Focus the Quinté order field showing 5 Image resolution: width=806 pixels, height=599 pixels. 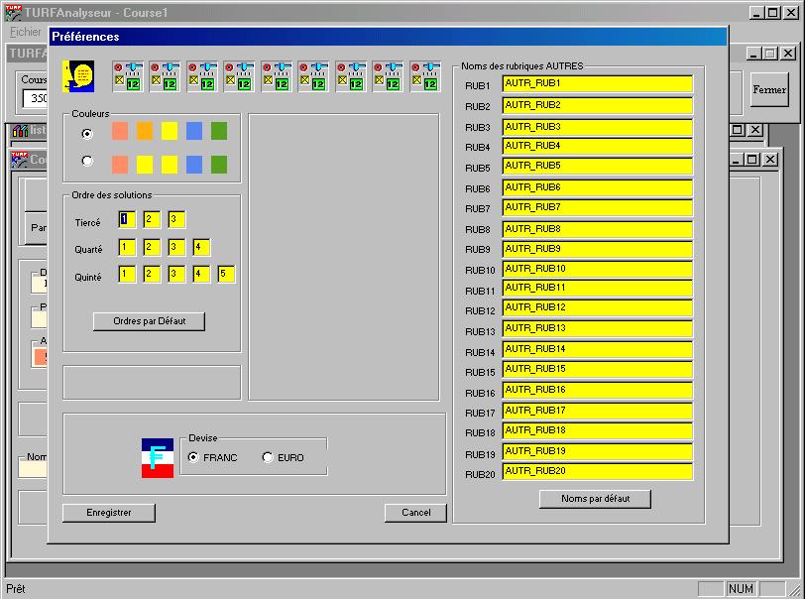pos(226,275)
